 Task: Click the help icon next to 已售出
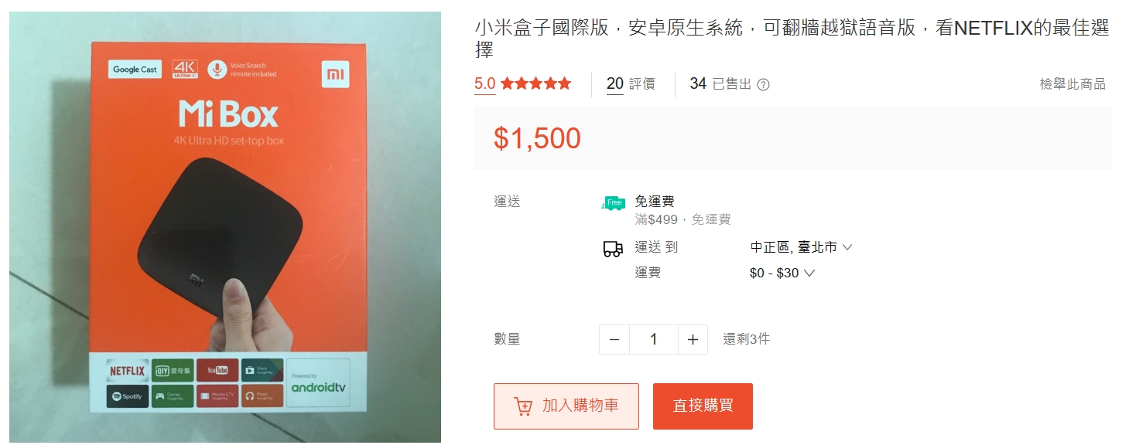click(x=763, y=85)
